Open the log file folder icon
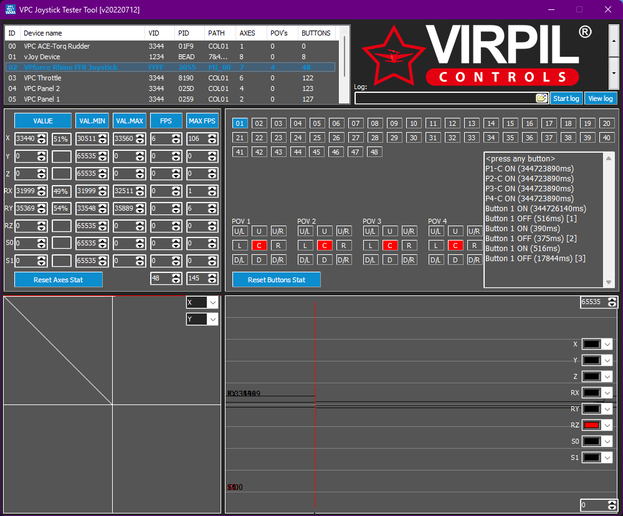Viewport: 623px width, 516px height. coord(541,98)
